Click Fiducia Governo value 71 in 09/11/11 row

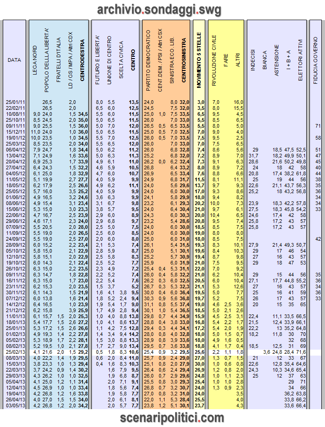(x=318, y=126)
